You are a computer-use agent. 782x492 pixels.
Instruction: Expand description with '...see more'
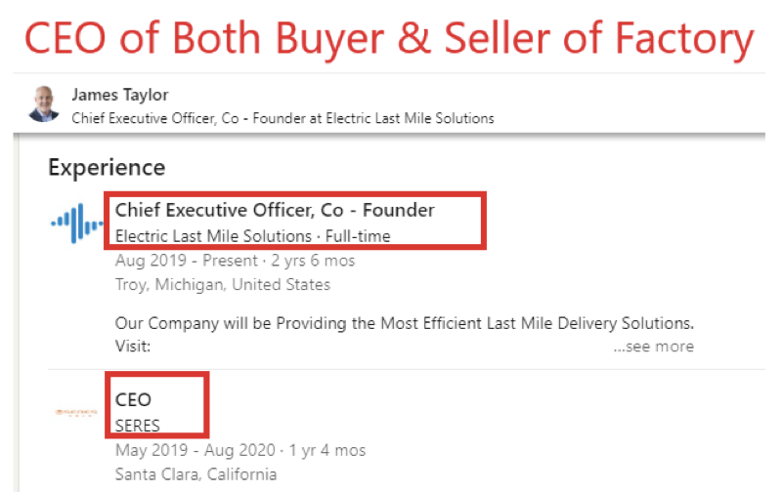tap(653, 347)
